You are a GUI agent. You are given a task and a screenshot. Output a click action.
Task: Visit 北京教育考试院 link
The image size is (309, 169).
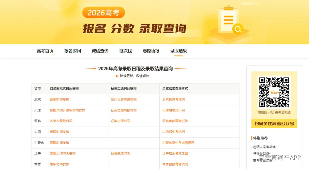[x=173, y=100]
